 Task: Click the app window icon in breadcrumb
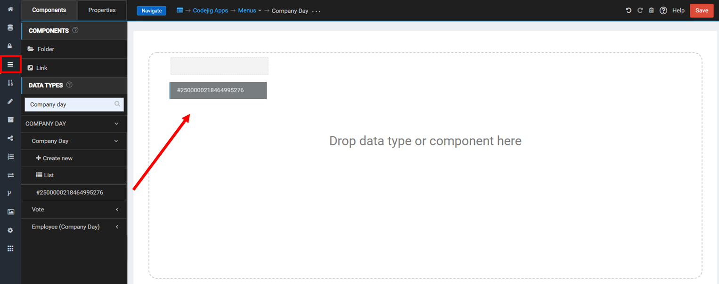[180, 10]
